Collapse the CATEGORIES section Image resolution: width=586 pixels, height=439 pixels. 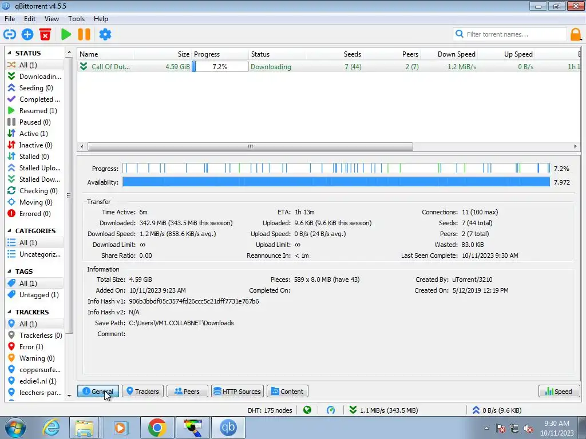pyautogui.click(x=9, y=231)
